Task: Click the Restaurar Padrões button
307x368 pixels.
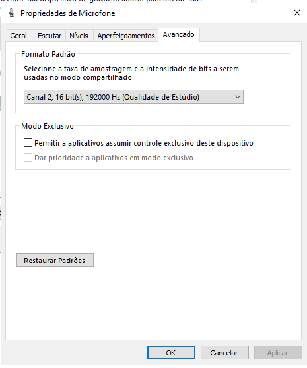Action: pyautogui.click(x=55, y=261)
